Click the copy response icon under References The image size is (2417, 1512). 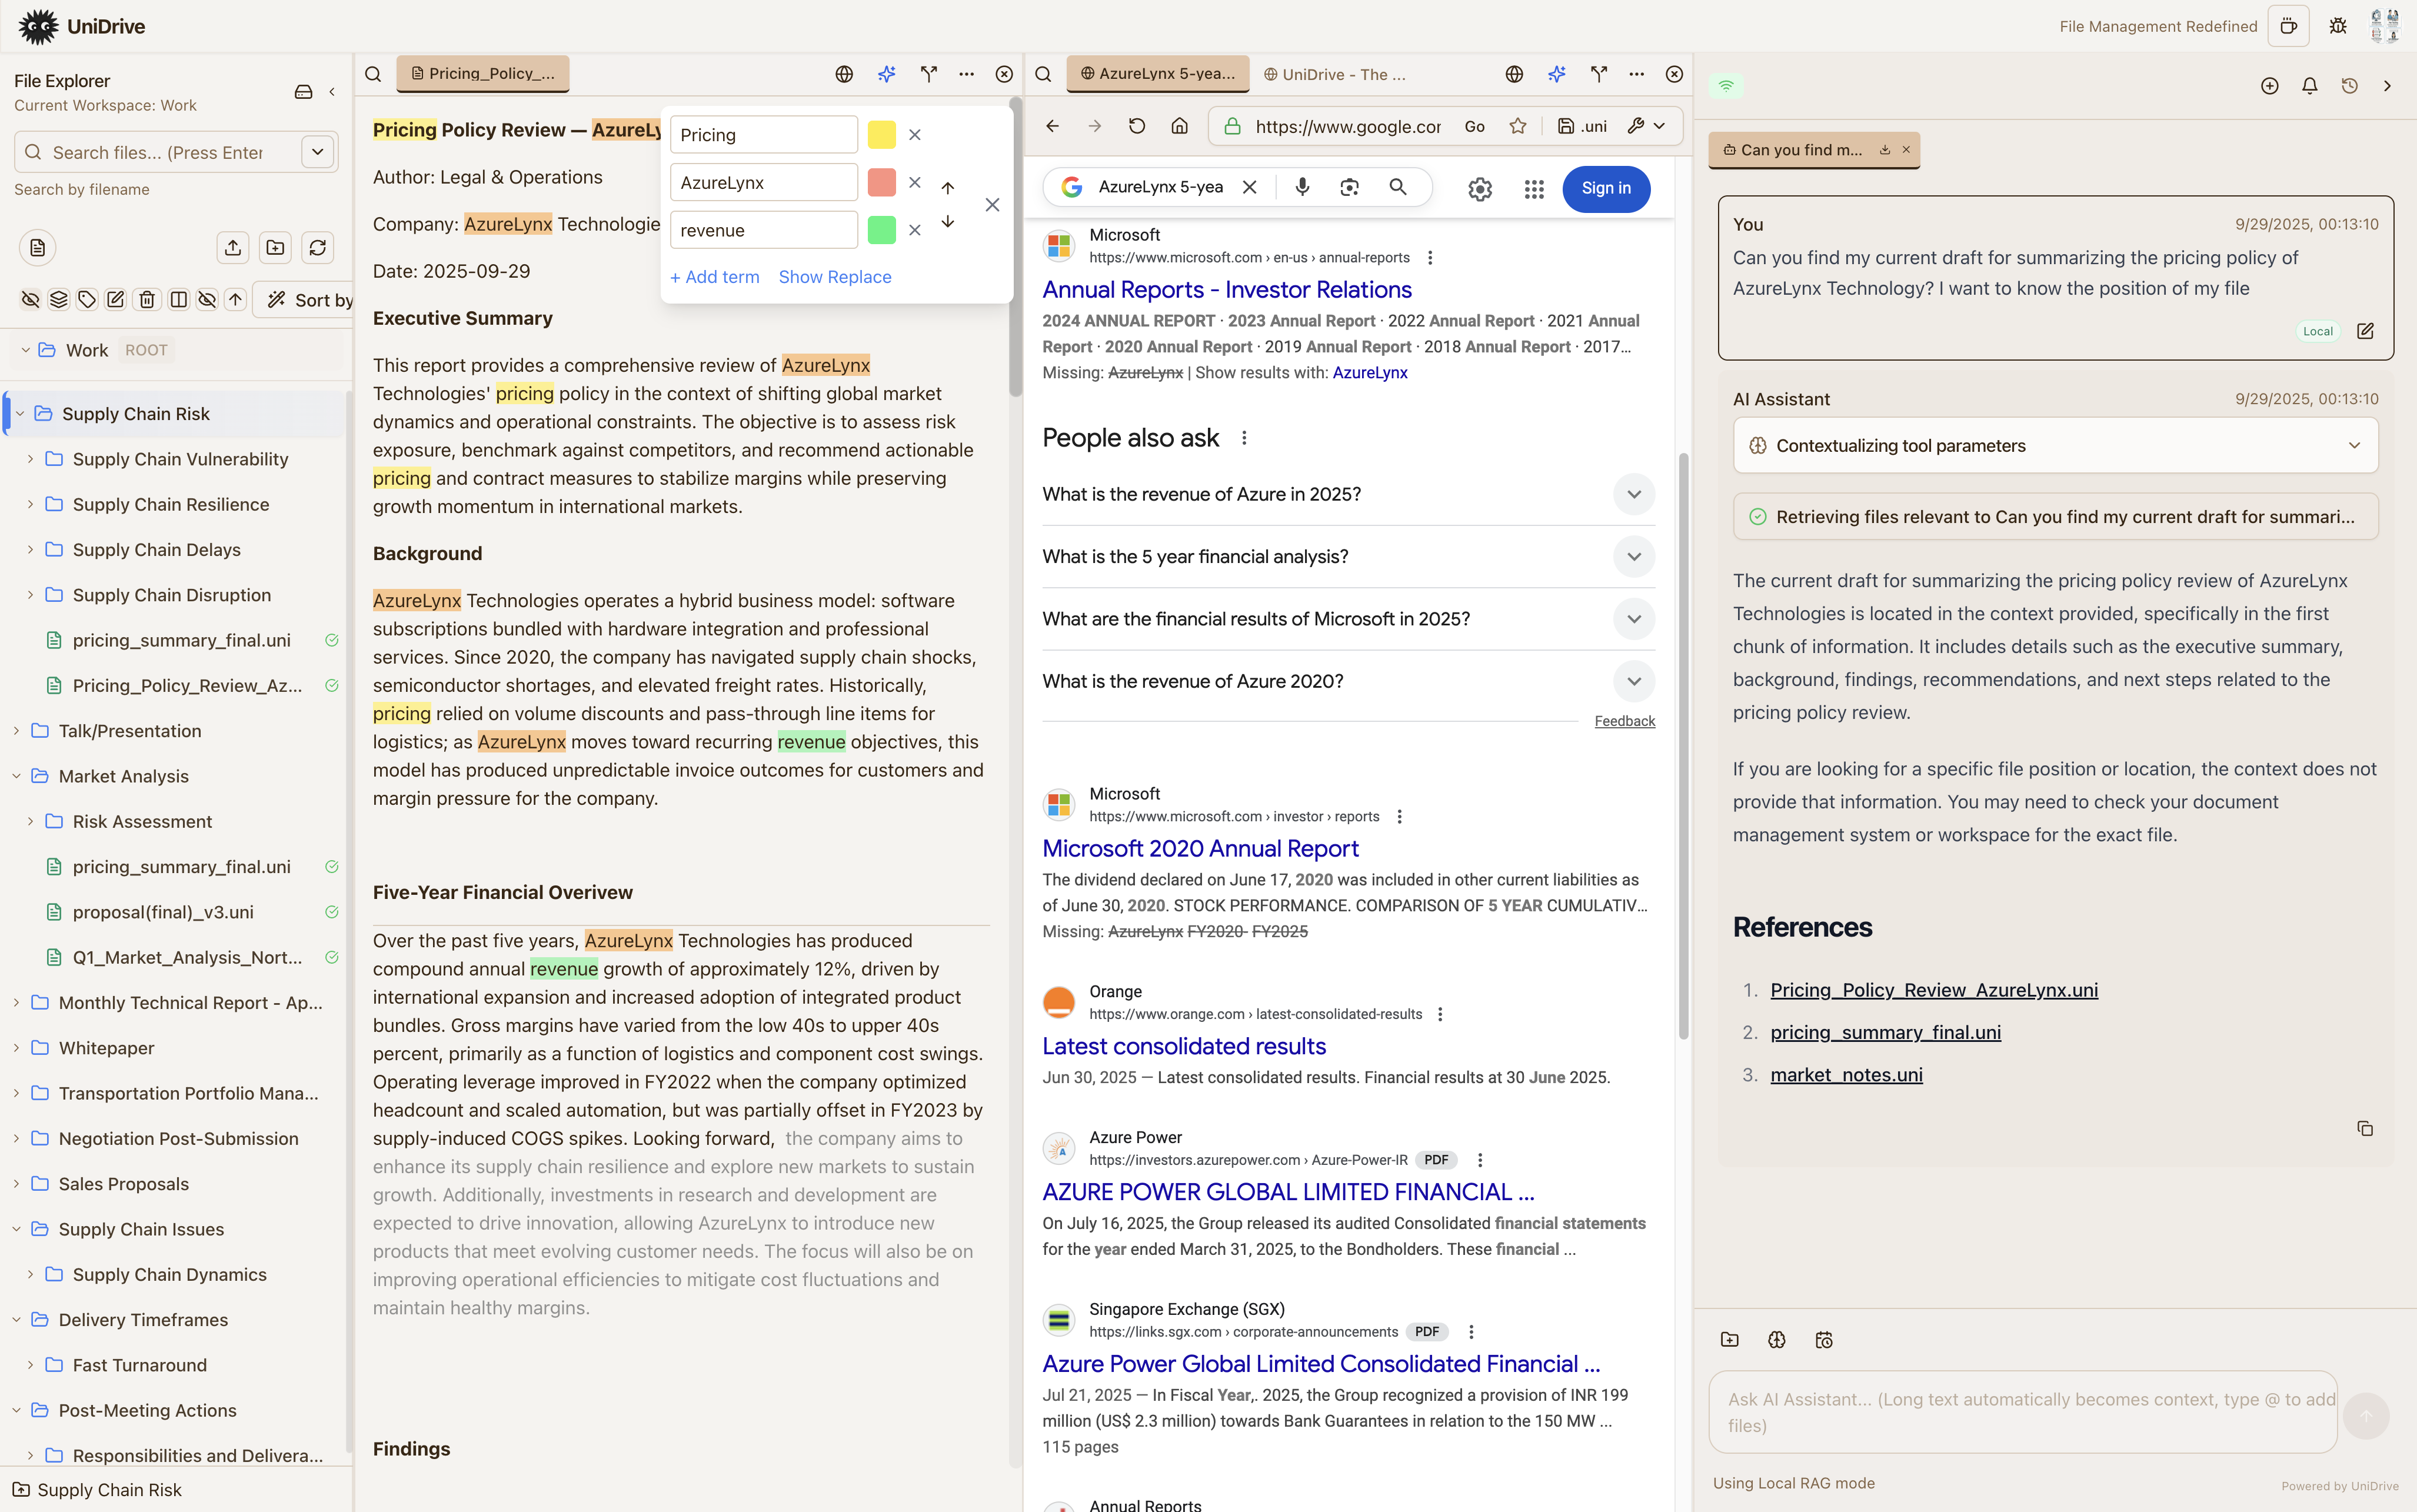tap(2364, 1129)
